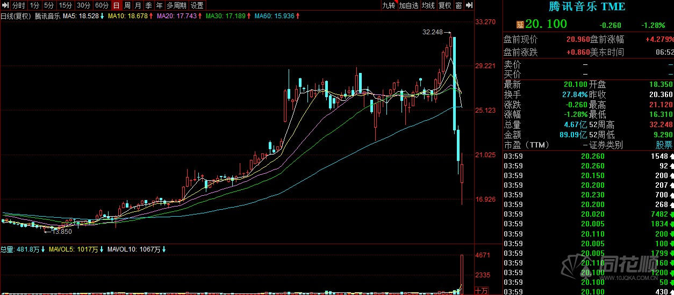The width and height of the screenshot is (674, 295).
Task: Switch to the 年 yearly chart
Action: [160, 5]
